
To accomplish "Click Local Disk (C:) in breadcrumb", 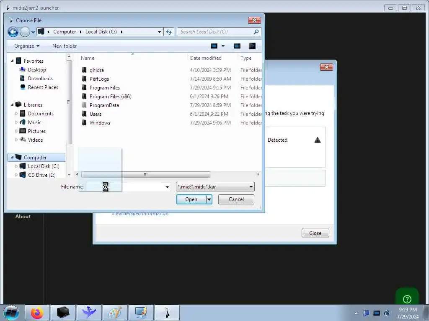I will [101, 32].
